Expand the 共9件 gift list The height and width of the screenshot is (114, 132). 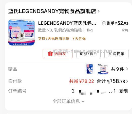tap(119, 69)
